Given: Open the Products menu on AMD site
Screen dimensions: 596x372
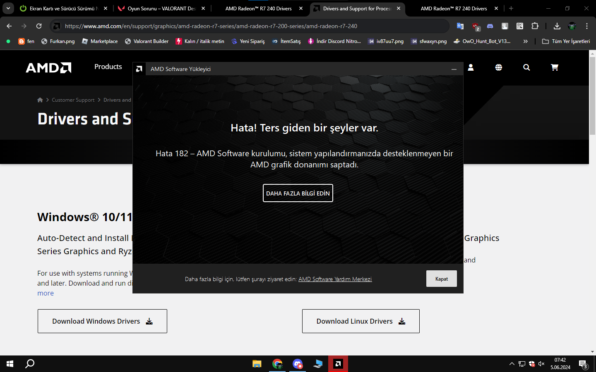Looking at the screenshot, I should click(x=108, y=67).
